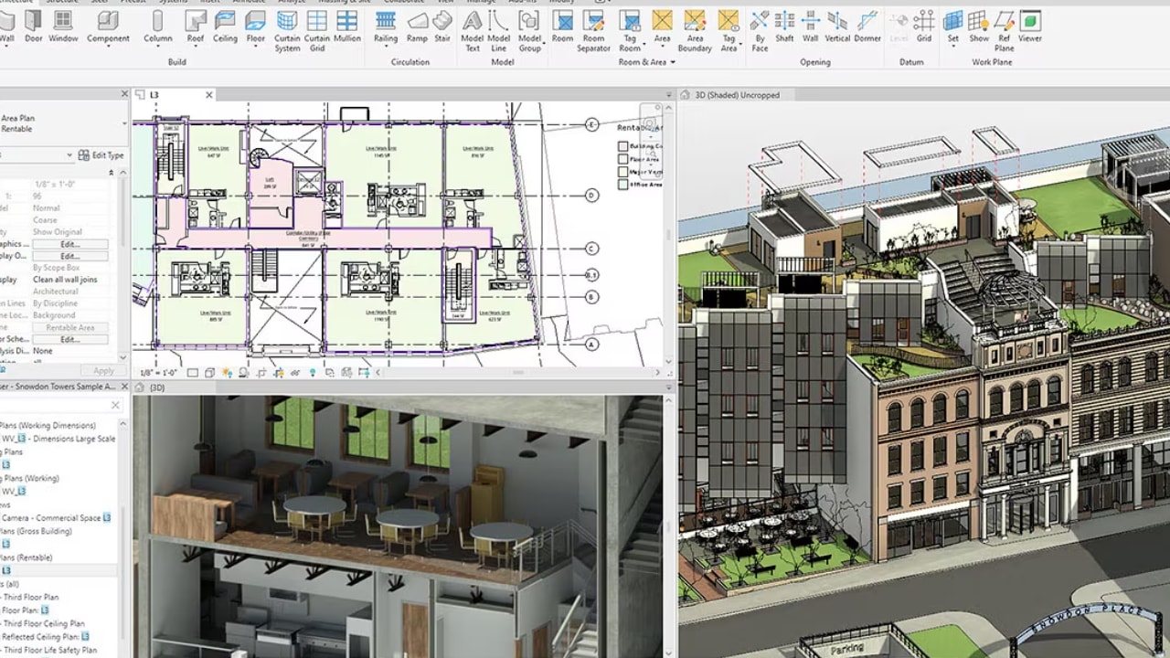Click the Edit Type button

(x=103, y=154)
